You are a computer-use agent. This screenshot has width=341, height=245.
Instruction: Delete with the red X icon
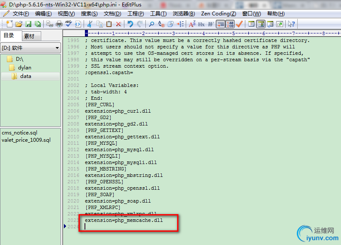(x=118, y=24)
